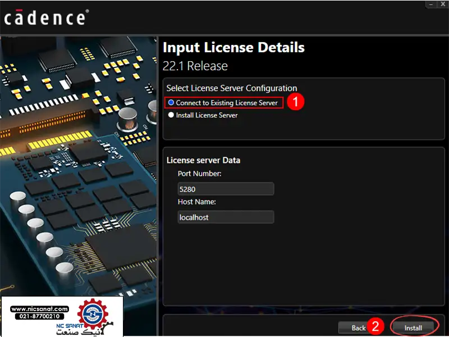
Task: Close the installer with the X button
Action: (x=443, y=4)
